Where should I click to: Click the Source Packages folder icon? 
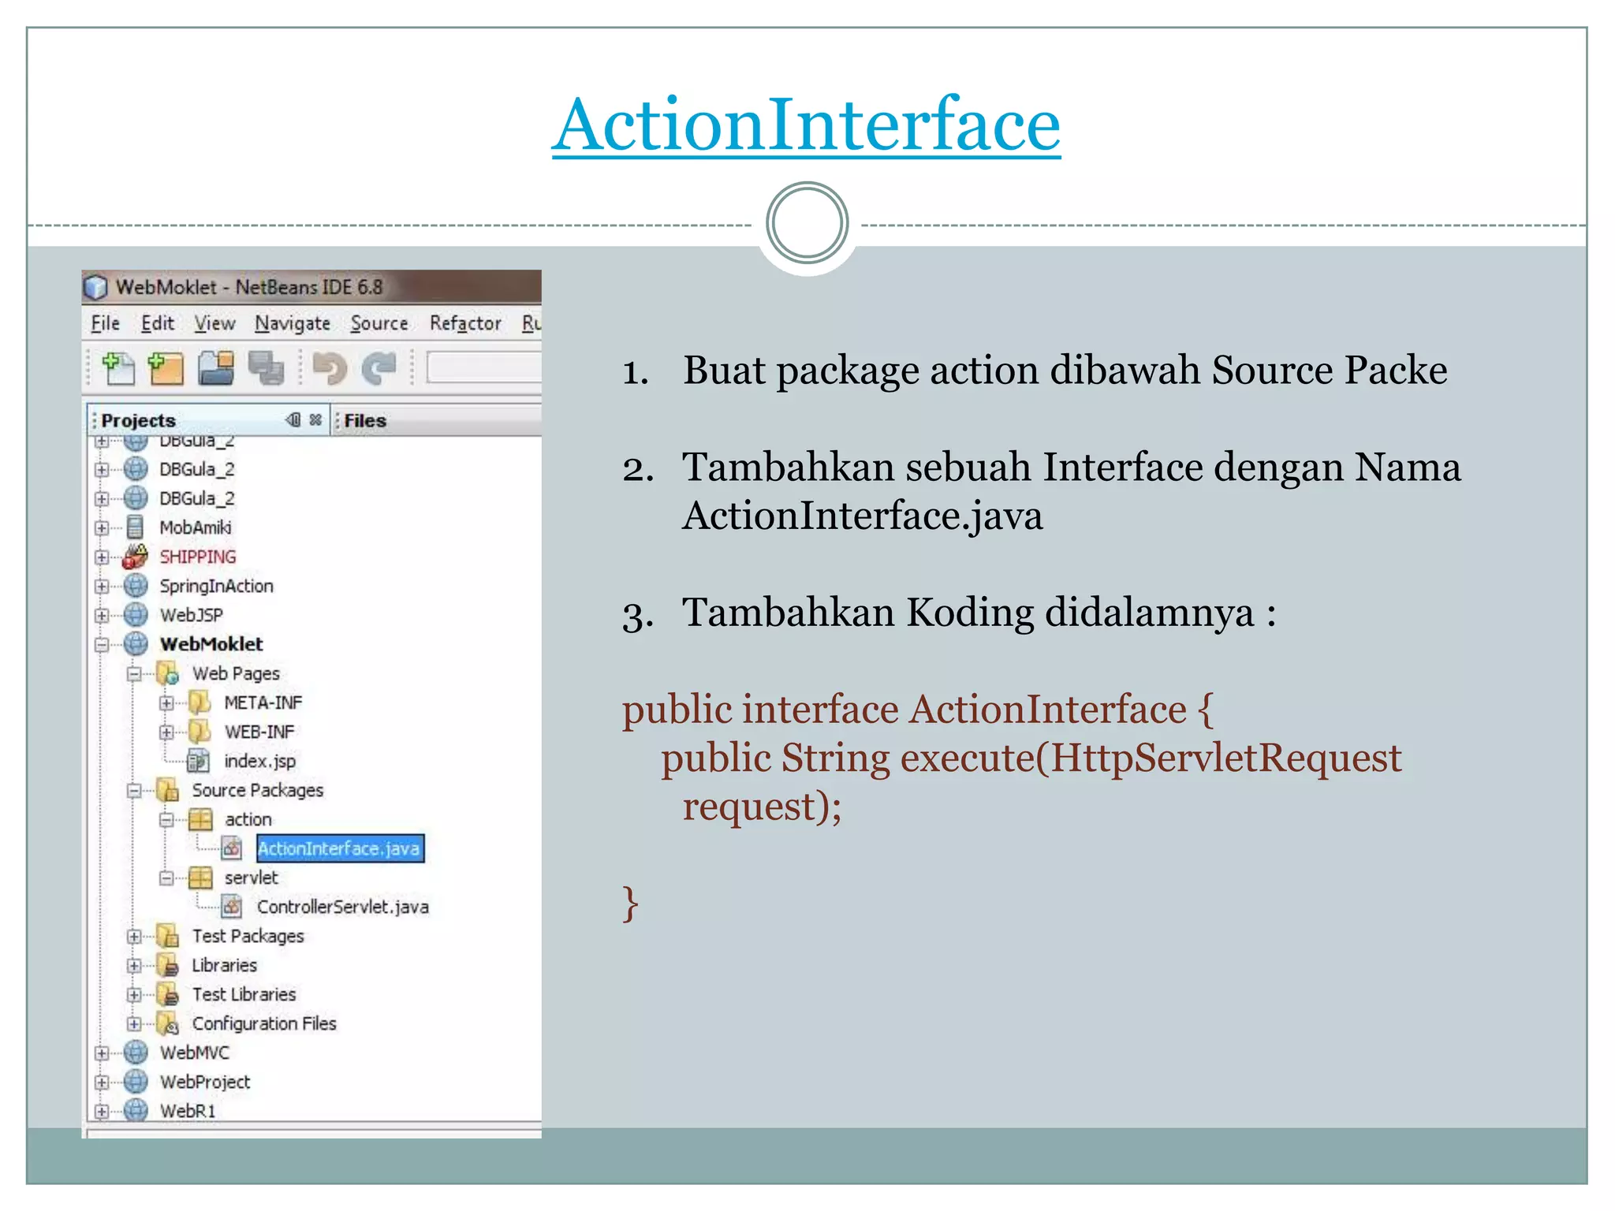click(168, 790)
